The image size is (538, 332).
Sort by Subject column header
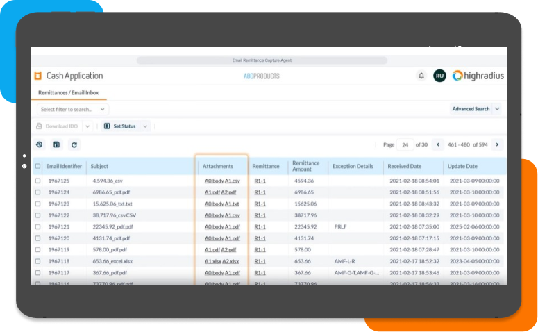coord(99,166)
